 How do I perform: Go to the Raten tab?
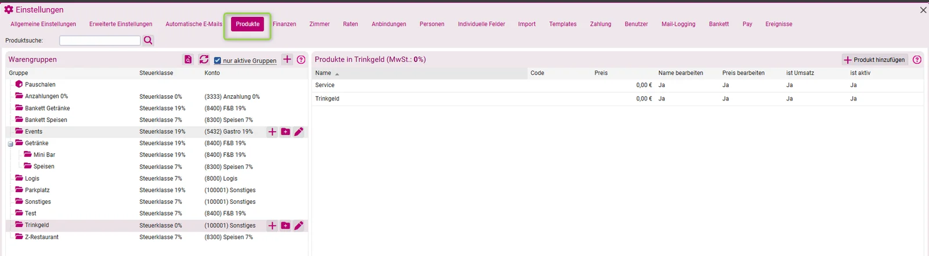[x=350, y=24]
